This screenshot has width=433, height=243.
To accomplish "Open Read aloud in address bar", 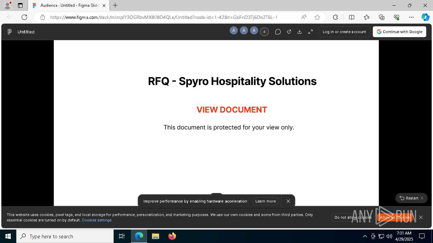I will coord(304,17).
